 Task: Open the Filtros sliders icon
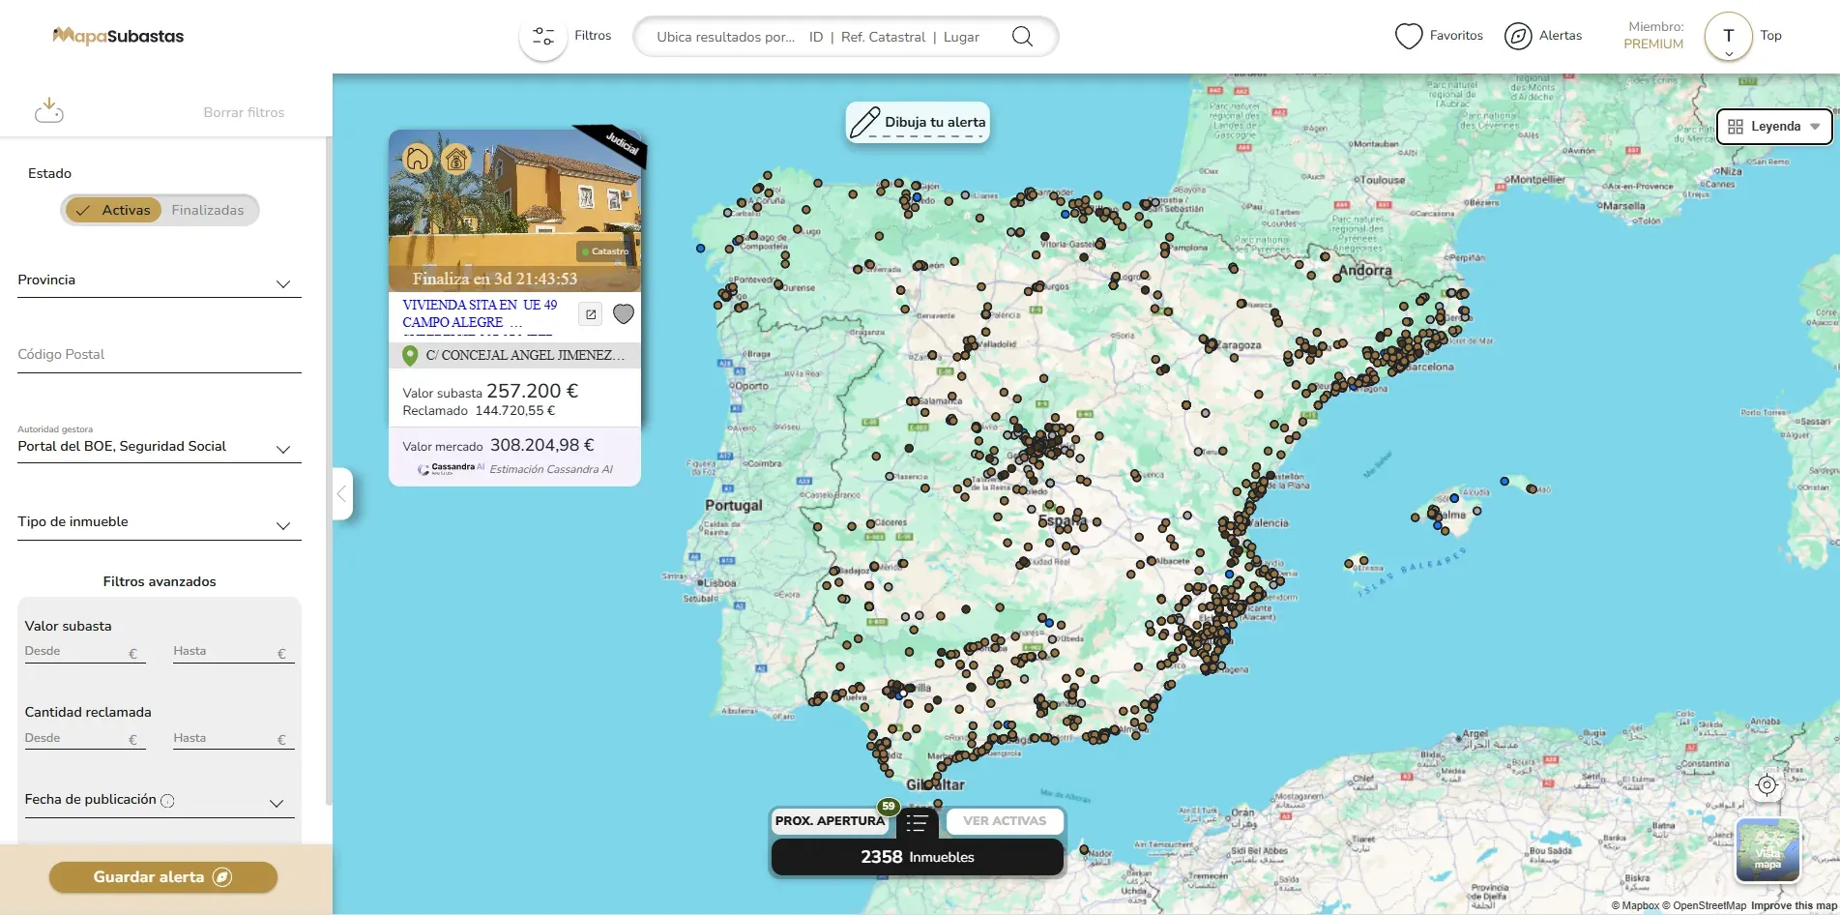pyautogui.click(x=543, y=37)
